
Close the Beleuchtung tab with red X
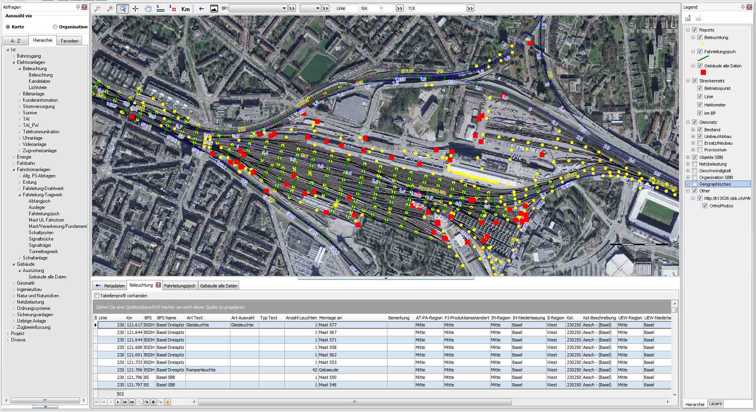158,285
